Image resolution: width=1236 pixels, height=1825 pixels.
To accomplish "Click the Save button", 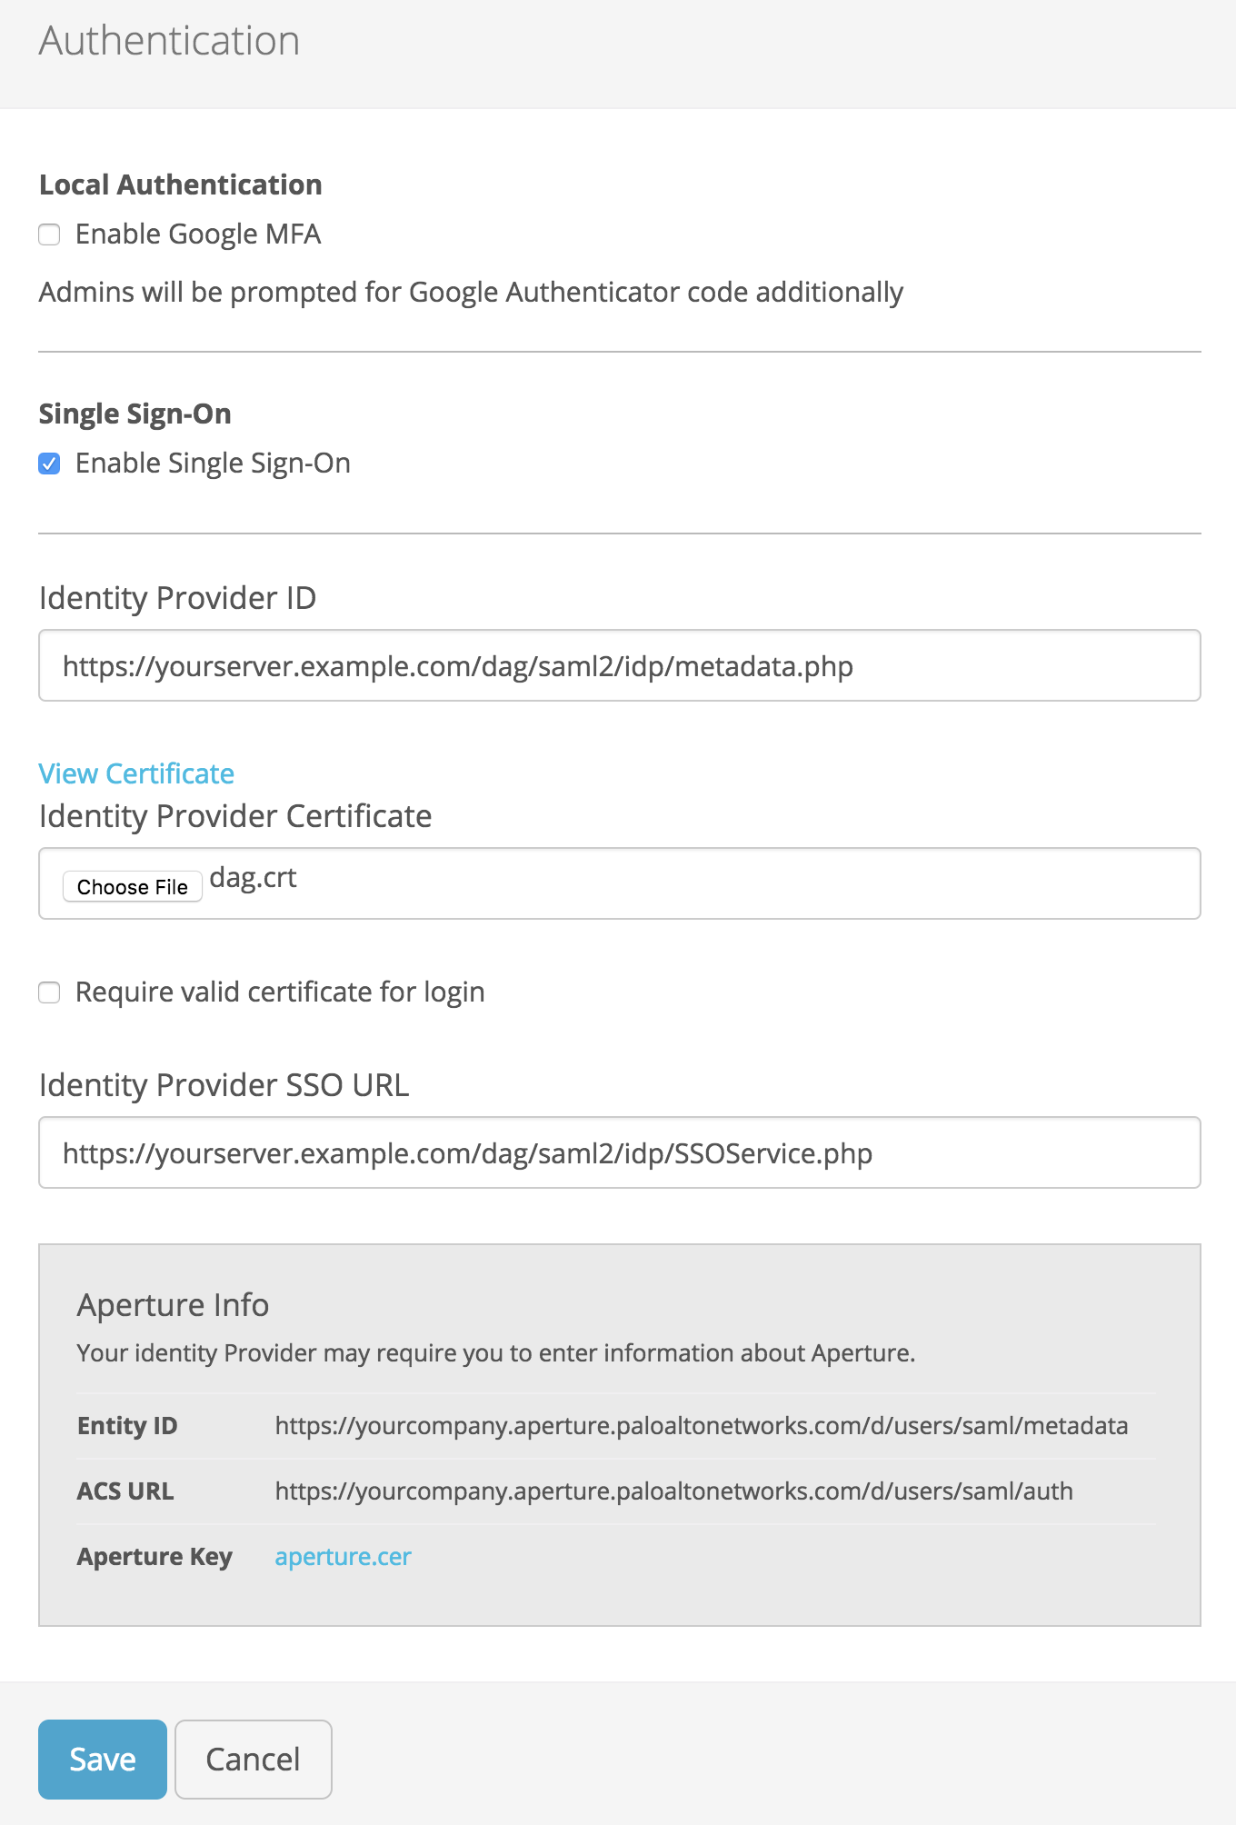I will click(102, 1760).
